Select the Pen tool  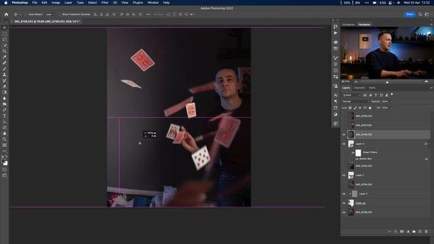[x=5, y=110]
